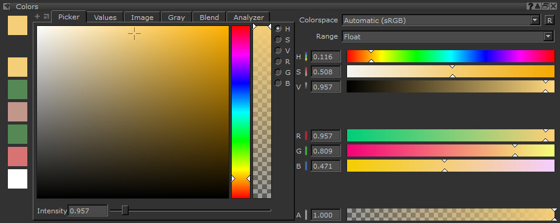Screen dimensions: 560x223
Task: Open the Gray tab
Action: coord(177,18)
